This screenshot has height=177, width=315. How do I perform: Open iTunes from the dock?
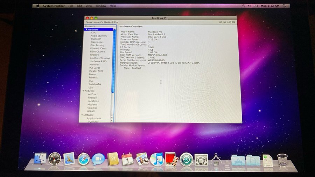pyautogui.click(x=157, y=160)
